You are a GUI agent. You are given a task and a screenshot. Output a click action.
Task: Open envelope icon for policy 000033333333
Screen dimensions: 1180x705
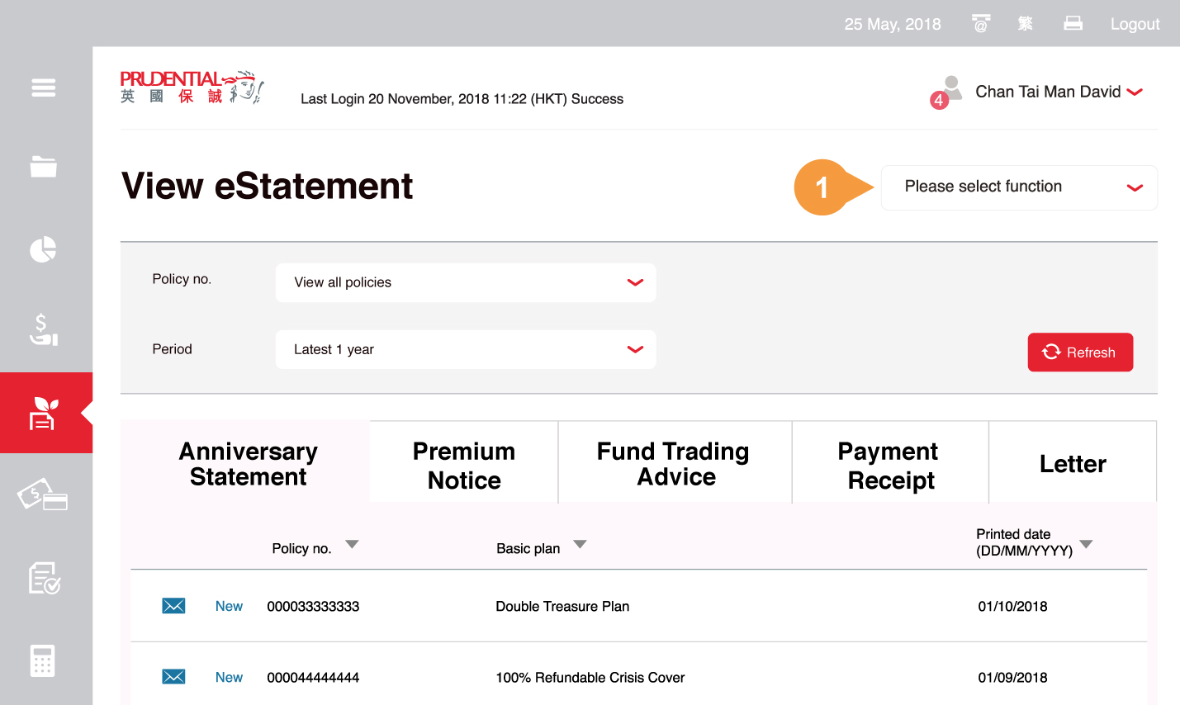click(x=173, y=606)
